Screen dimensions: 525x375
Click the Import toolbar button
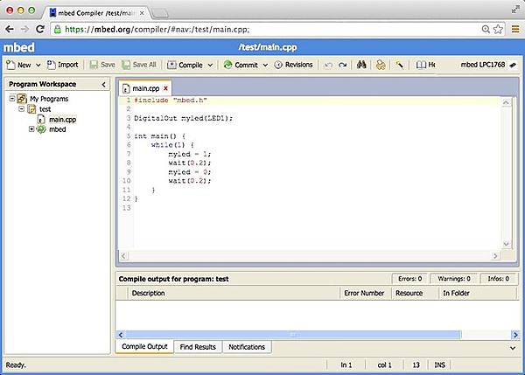click(x=62, y=65)
